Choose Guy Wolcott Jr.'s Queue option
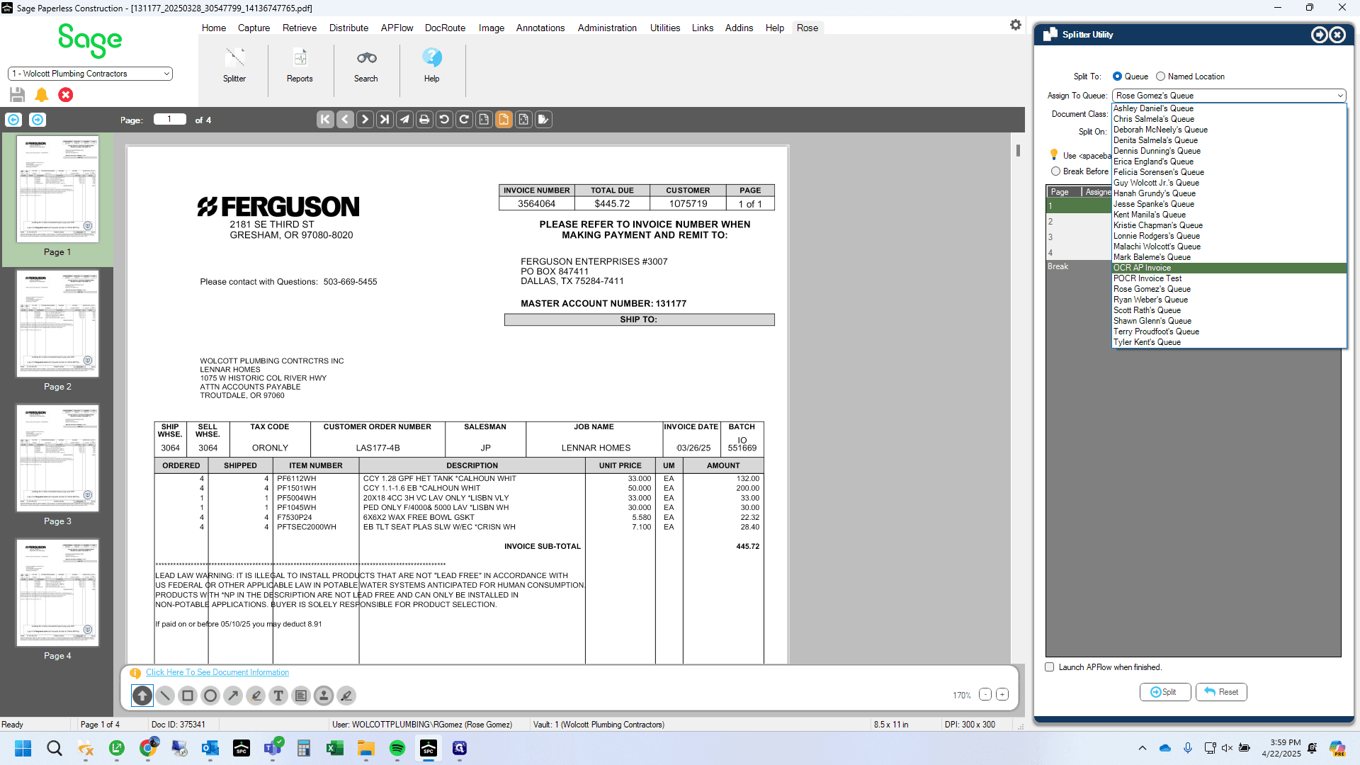The width and height of the screenshot is (1360, 765). tap(1229, 183)
